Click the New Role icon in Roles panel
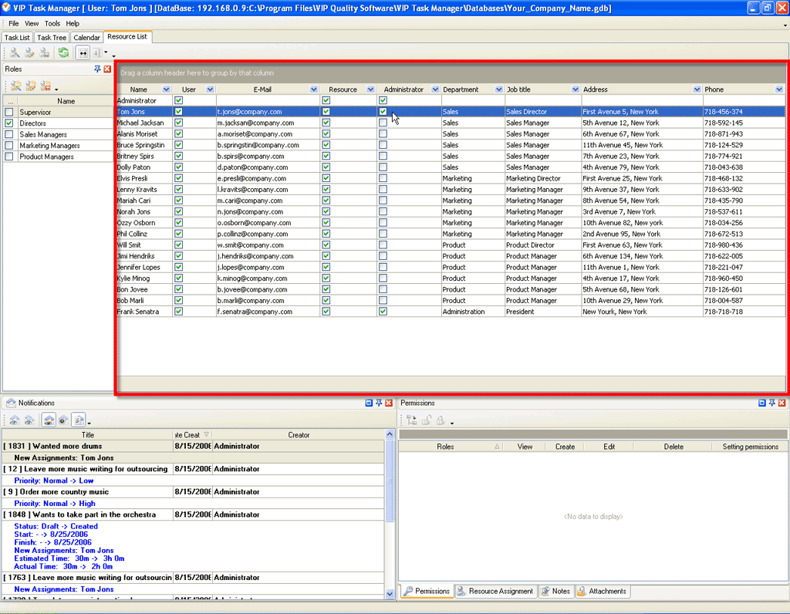790x614 pixels. point(15,86)
